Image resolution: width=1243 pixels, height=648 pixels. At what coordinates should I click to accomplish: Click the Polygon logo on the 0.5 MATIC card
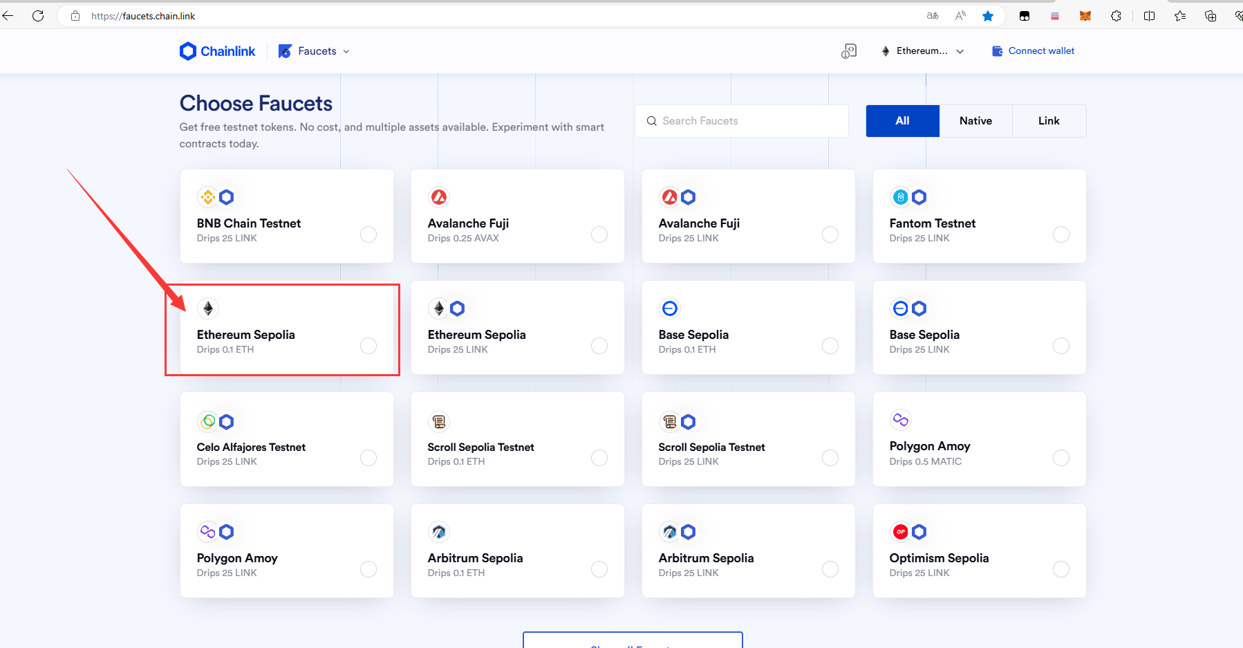900,419
